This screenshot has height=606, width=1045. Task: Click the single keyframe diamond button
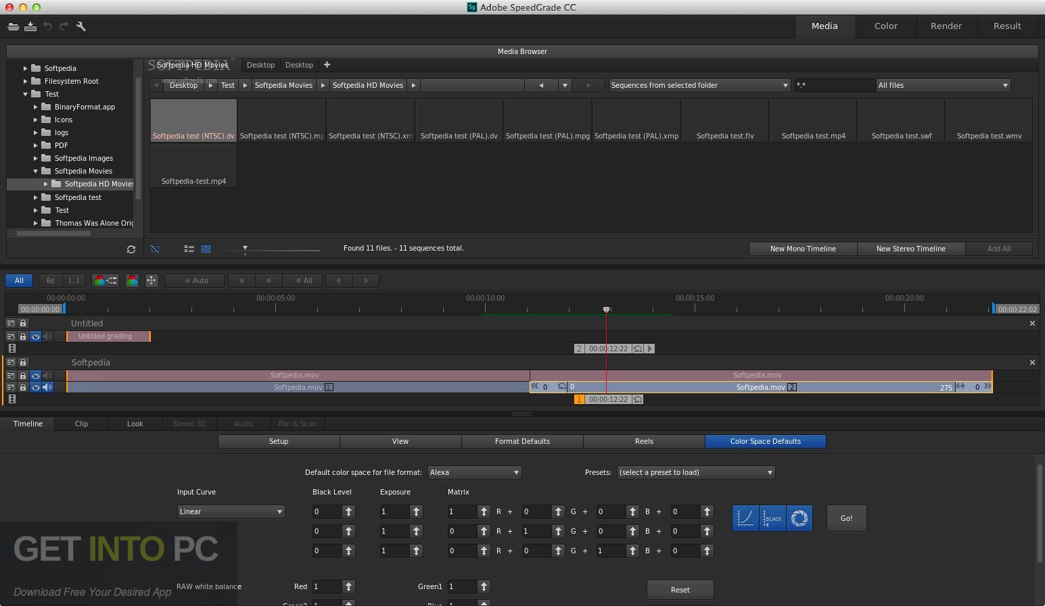pos(241,280)
